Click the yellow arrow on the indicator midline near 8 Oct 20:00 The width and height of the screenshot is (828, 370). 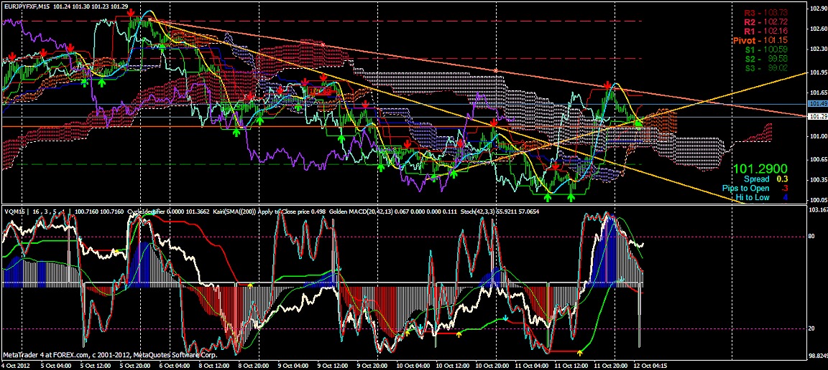click(x=250, y=285)
